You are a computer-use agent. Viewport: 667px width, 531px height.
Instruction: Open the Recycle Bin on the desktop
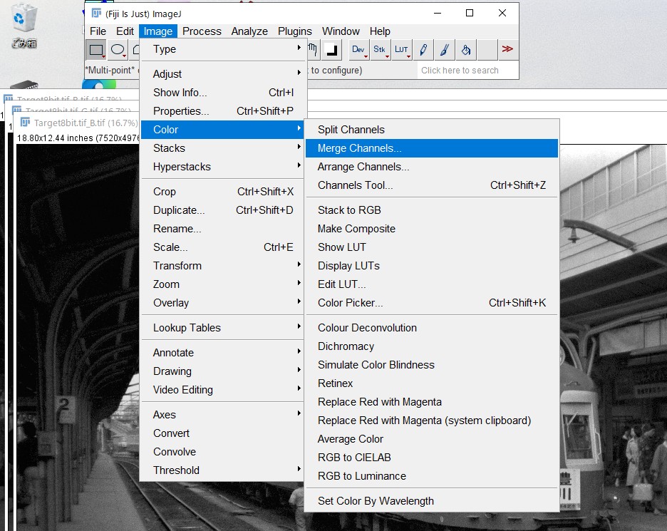coord(24,25)
